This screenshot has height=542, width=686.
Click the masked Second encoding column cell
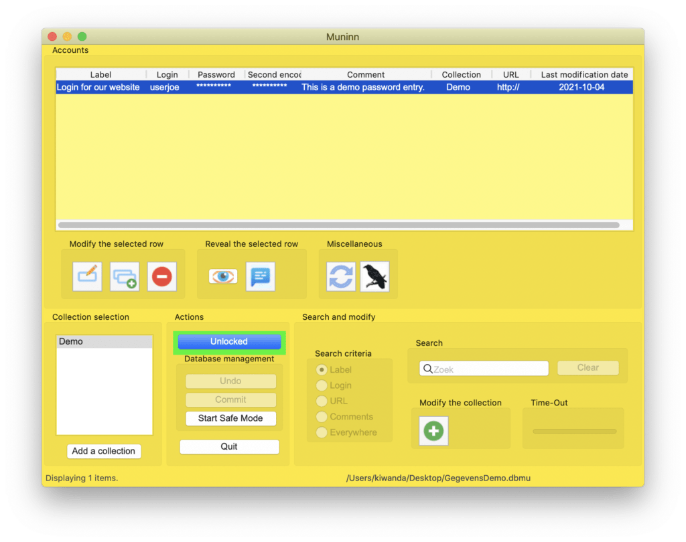[269, 86]
